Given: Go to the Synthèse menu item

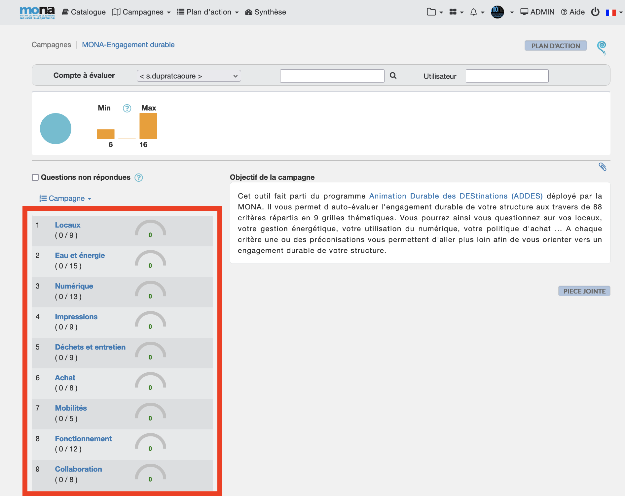Looking at the screenshot, I should [x=265, y=12].
